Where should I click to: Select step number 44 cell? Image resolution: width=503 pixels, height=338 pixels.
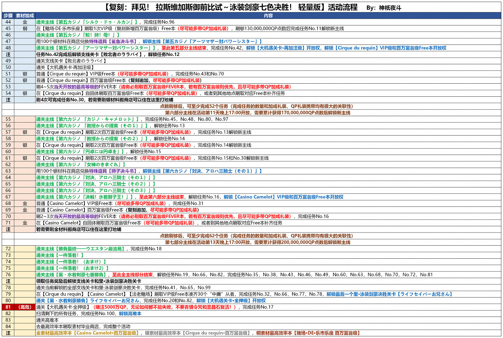pyautogui.click(x=8, y=22)
